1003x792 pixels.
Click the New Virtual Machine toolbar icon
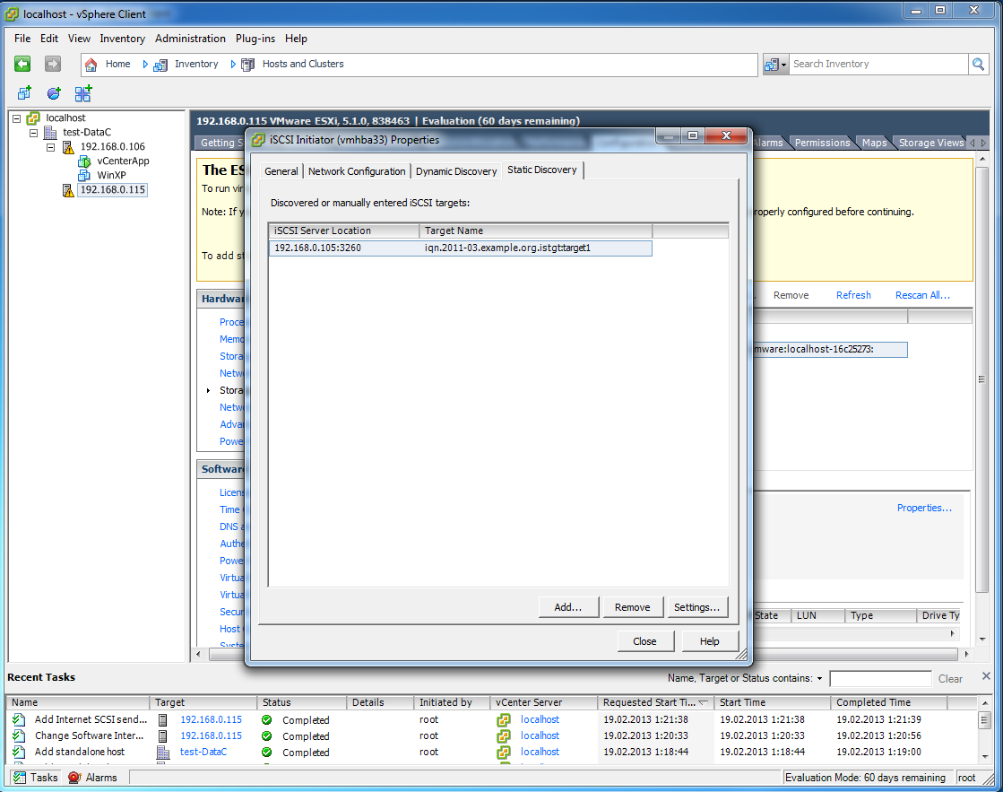[x=24, y=93]
